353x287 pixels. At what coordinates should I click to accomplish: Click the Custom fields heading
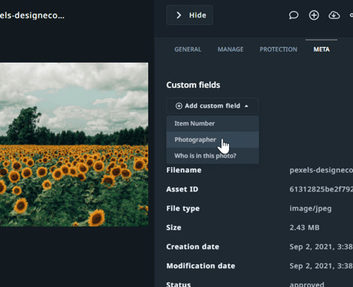coord(193,85)
